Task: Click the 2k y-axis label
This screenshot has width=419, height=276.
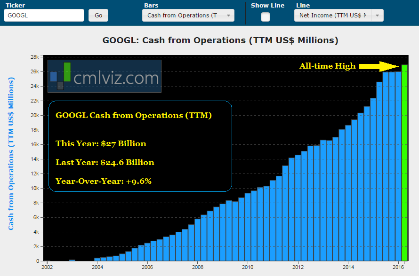Action: pos(36,246)
